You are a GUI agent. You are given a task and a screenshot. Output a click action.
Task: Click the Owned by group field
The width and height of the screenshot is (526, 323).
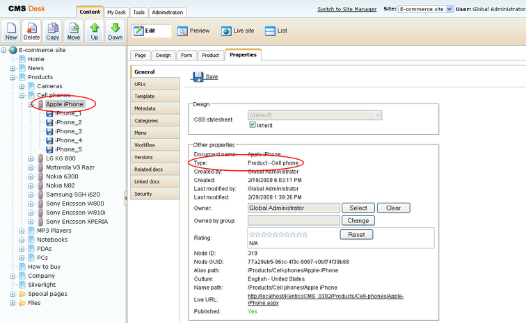click(x=294, y=221)
